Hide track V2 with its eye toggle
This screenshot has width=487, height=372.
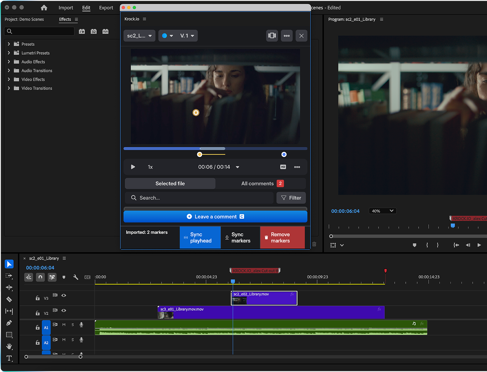click(x=63, y=310)
